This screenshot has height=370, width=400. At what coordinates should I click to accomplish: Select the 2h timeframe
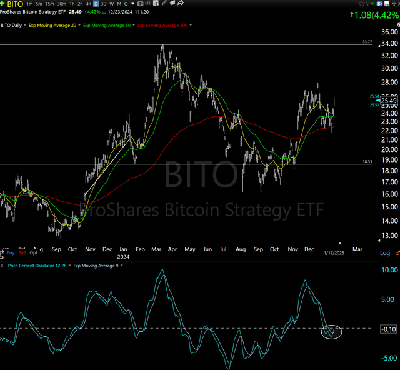(80, 4)
